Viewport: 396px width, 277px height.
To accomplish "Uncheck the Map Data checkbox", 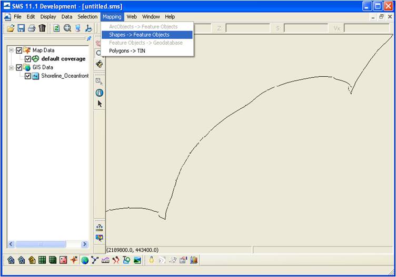I will click(x=19, y=50).
